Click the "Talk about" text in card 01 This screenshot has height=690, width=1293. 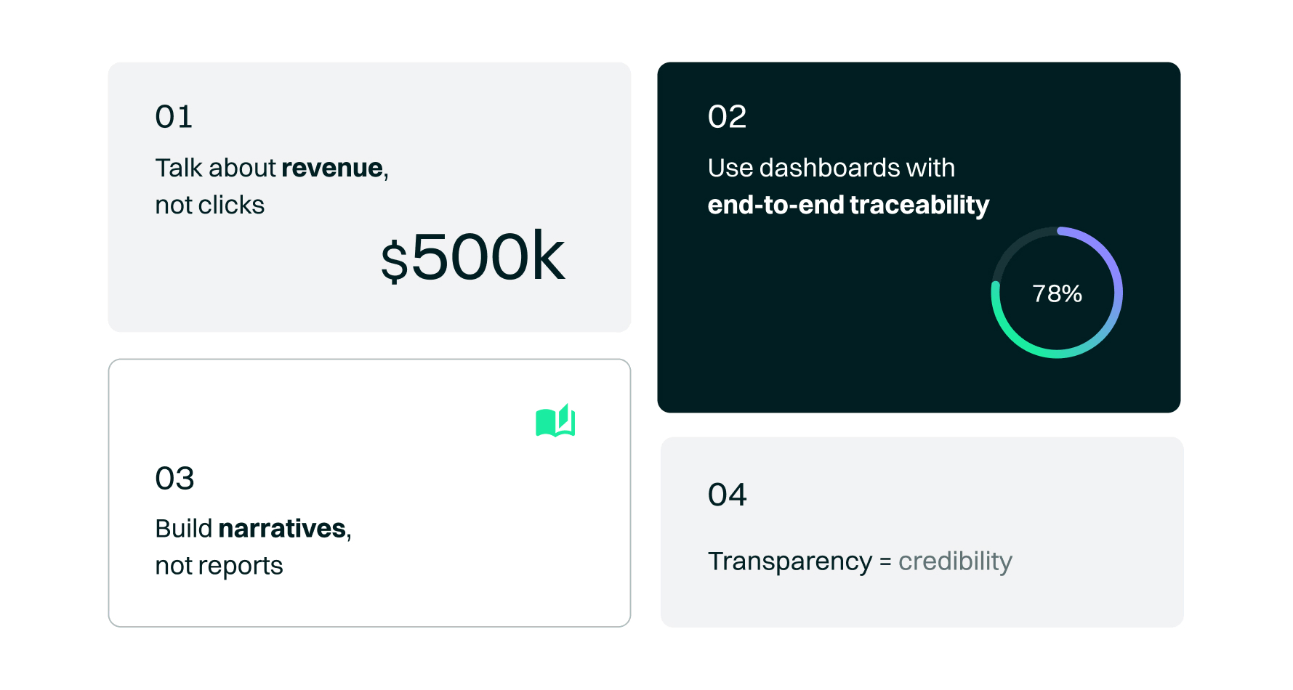point(215,168)
